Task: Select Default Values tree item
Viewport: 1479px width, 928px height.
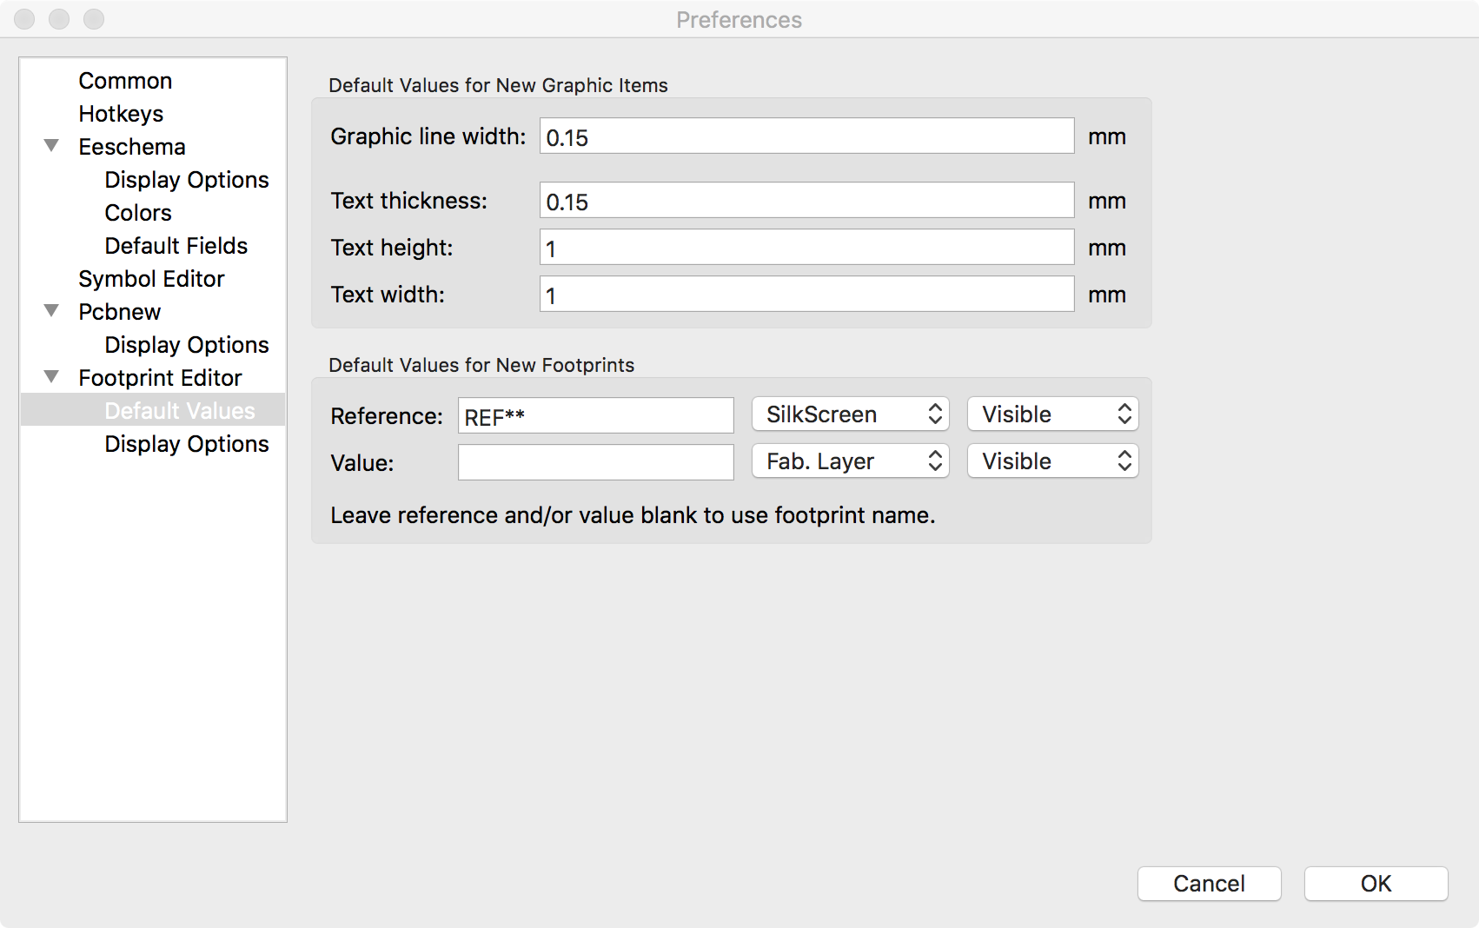Action: point(179,411)
